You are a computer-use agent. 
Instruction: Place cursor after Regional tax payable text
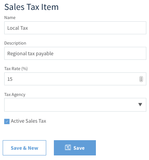point(54,53)
